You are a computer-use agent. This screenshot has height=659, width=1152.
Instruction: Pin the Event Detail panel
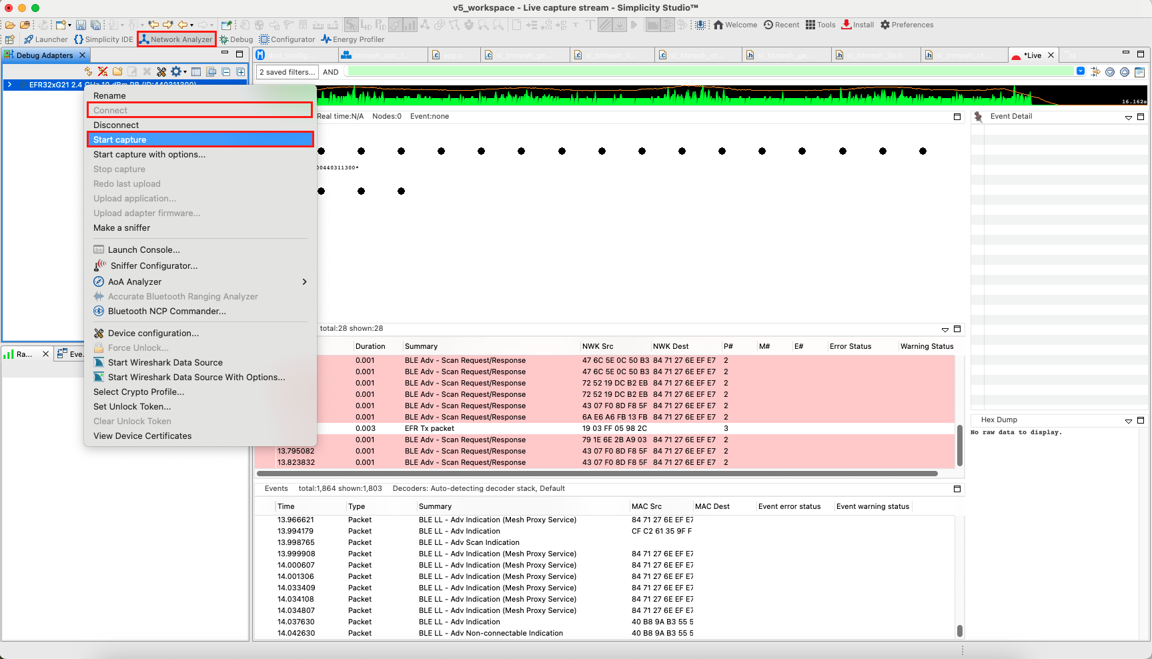[x=978, y=115]
